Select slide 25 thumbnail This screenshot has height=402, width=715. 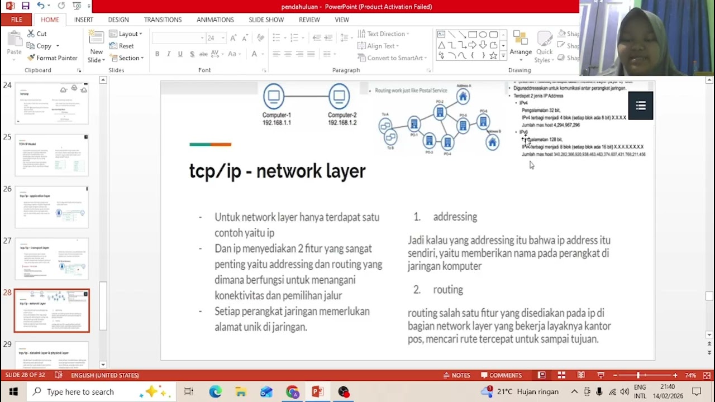[51, 155]
